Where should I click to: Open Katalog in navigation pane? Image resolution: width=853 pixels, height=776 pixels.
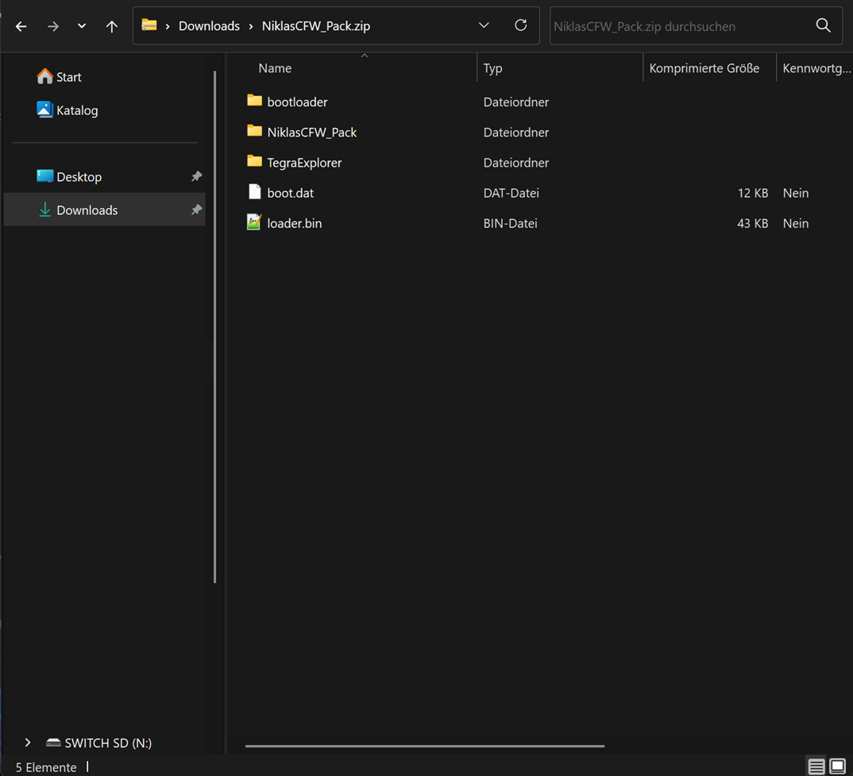[77, 110]
